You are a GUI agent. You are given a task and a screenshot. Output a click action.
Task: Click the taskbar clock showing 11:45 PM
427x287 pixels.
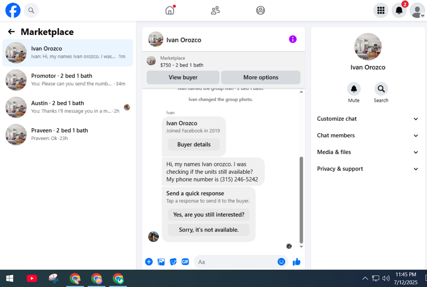406,278
